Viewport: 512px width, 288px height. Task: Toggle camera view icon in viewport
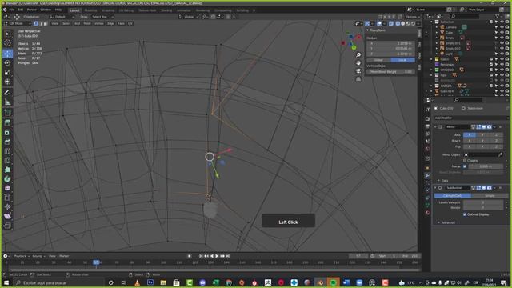coord(358,71)
